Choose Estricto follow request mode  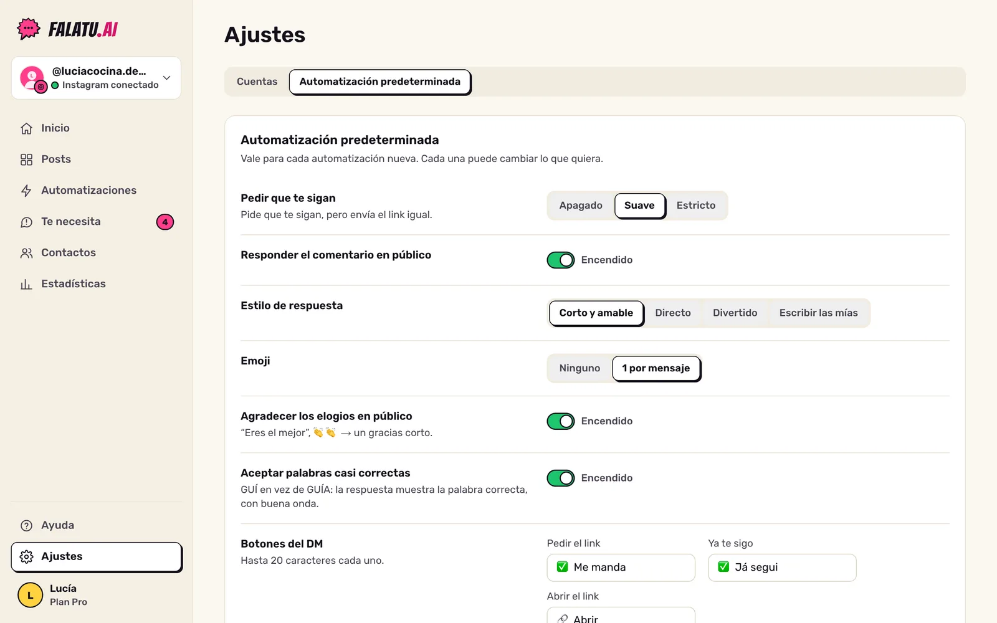pyautogui.click(x=696, y=206)
